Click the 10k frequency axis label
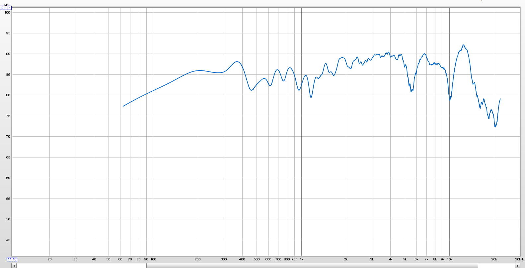 tap(450, 259)
